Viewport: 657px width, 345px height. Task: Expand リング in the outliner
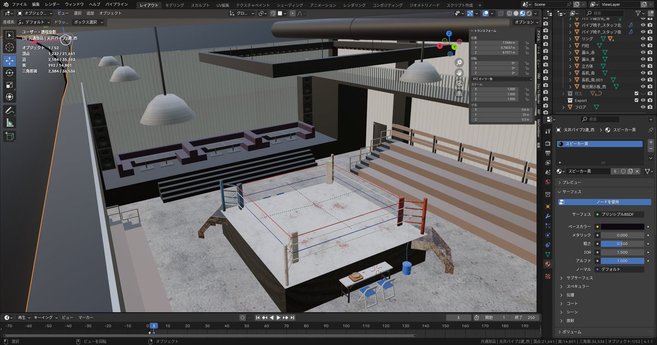570,39
